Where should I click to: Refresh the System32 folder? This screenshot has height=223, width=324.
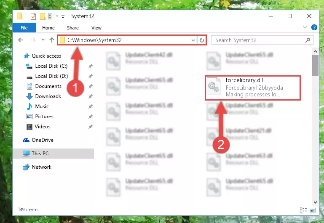pos(202,40)
